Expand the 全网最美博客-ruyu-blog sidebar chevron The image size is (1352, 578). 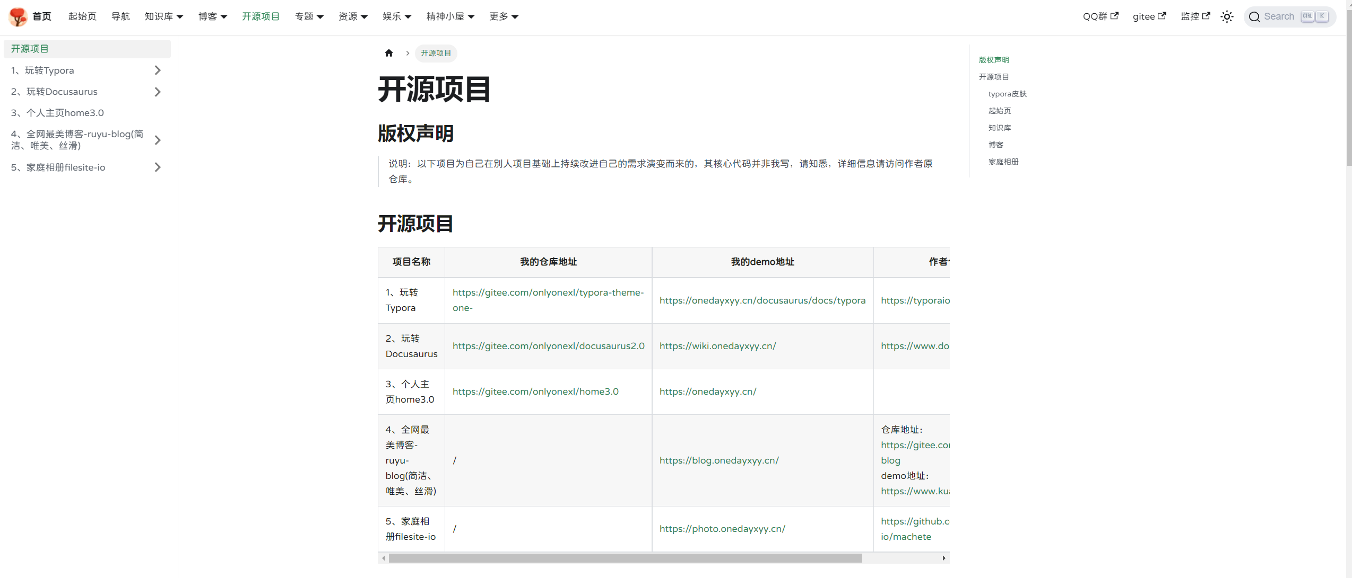[x=158, y=140]
